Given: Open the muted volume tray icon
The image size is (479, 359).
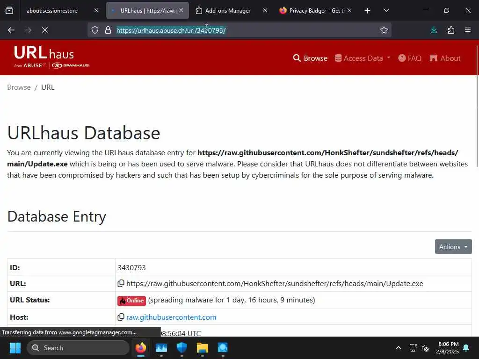Looking at the screenshot, I should 425,348.
